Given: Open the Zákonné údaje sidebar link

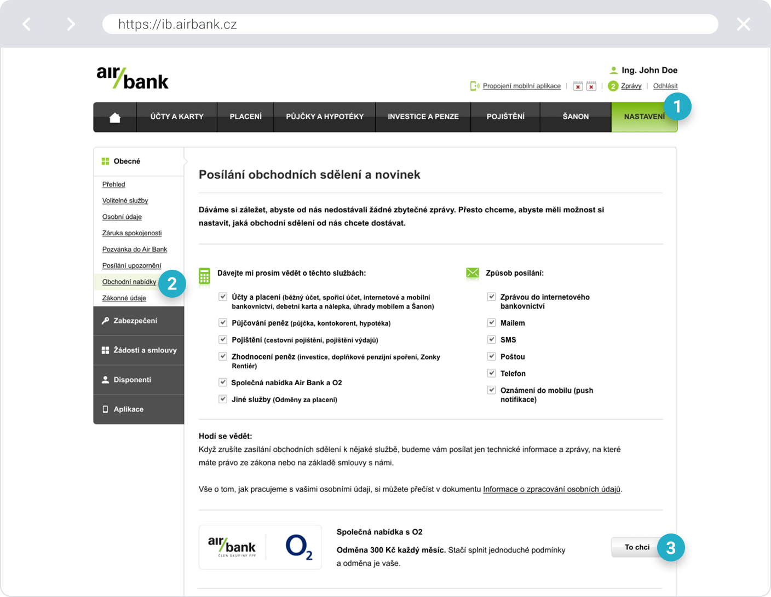Looking at the screenshot, I should point(124,298).
